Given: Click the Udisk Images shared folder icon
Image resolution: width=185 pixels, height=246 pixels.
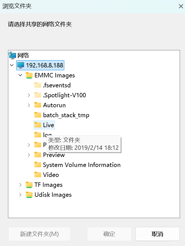Looking at the screenshot, I should (29, 195).
